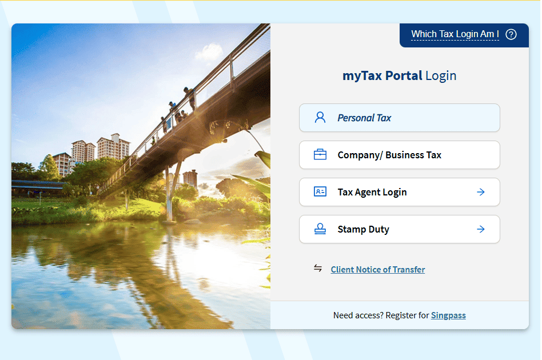Click the question mark help icon
Image resolution: width=542 pixels, height=360 pixels.
[511, 34]
